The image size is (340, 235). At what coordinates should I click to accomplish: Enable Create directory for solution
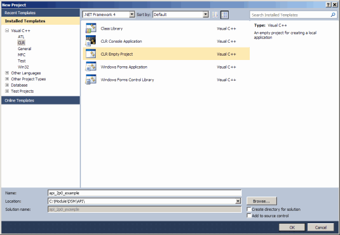point(249,209)
